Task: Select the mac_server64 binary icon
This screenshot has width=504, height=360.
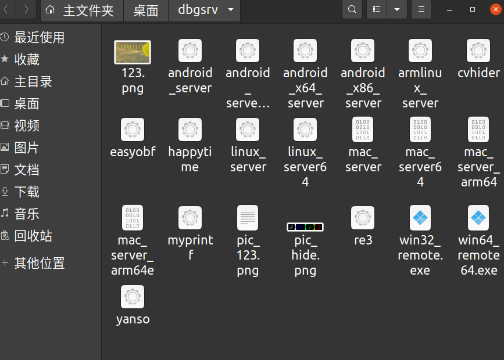Action: click(x=420, y=129)
